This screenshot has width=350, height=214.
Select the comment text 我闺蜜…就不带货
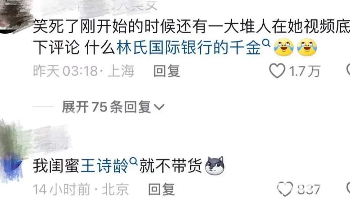coord(129,166)
